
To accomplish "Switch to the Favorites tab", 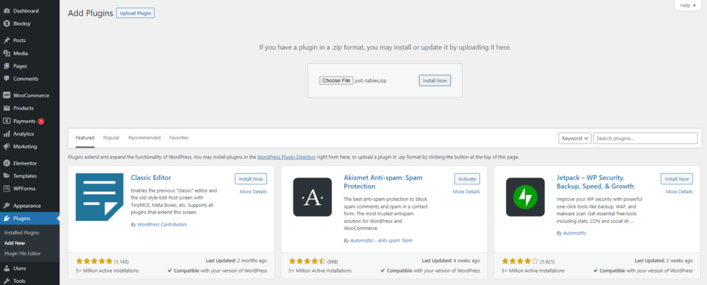I will tap(179, 137).
